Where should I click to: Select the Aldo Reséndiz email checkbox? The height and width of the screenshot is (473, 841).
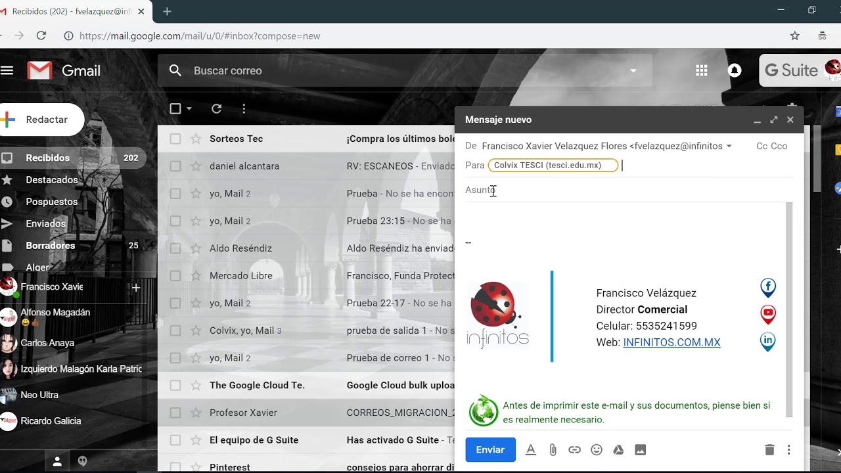[x=175, y=248]
